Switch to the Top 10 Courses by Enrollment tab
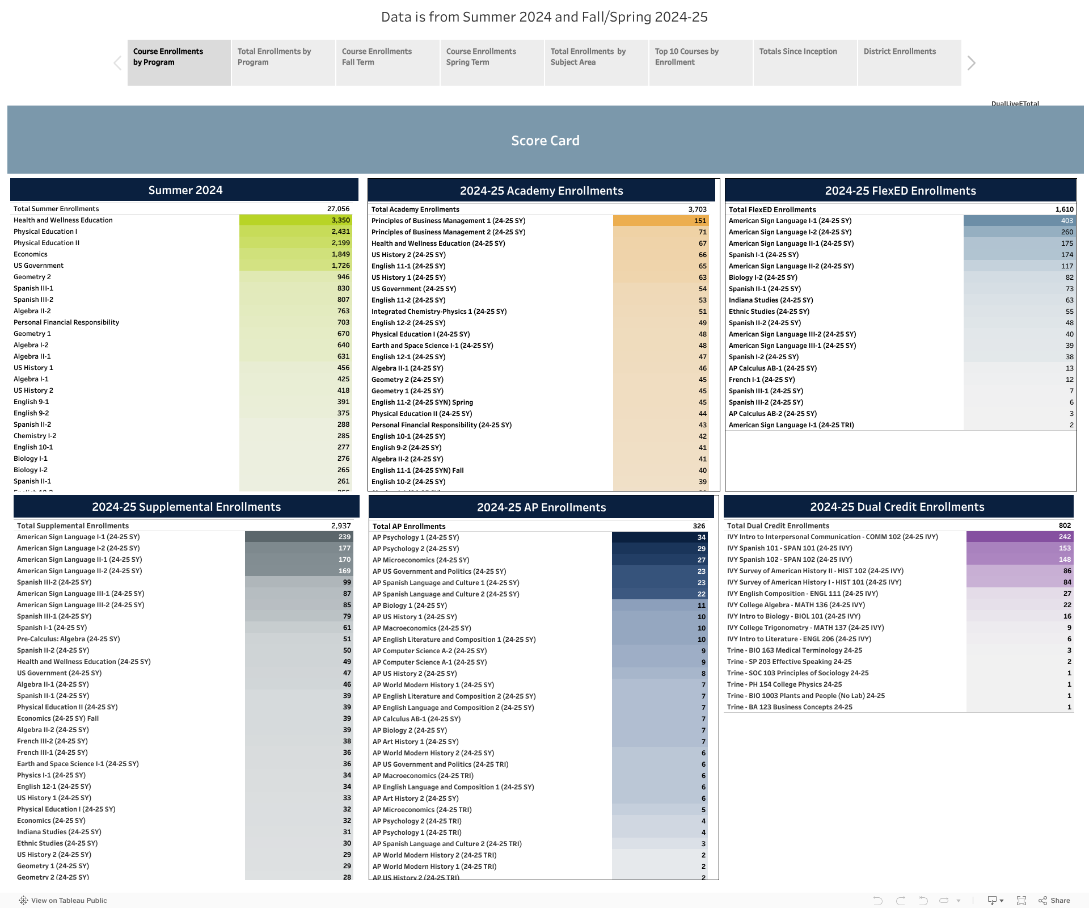Screen dimensions: 1089x908 click(x=700, y=62)
